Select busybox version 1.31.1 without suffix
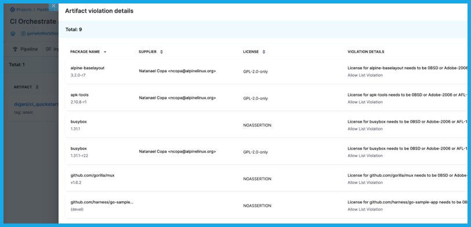The height and width of the screenshot is (227, 471). pyautogui.click(x=75, y=129)
